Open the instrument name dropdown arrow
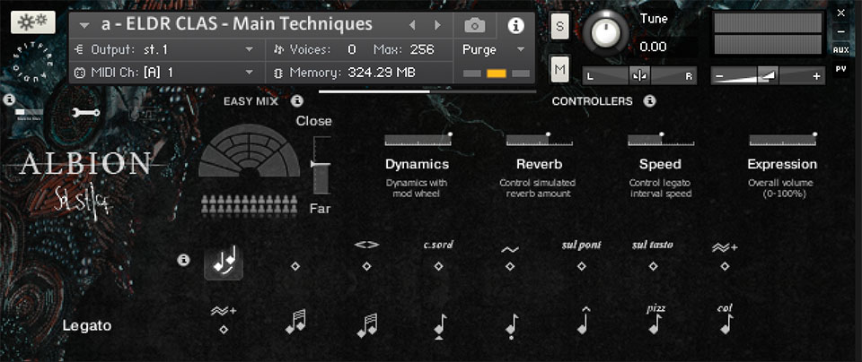Viewport: 862px width, 362px height. tap(84, 25)
